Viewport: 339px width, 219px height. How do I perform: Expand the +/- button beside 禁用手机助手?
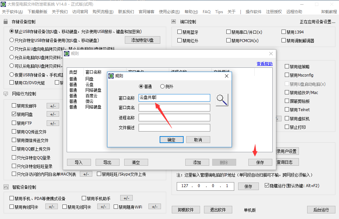click(126, 198)
